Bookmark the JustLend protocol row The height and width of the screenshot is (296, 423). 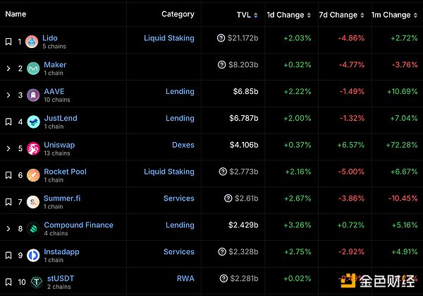click(8, 122)
